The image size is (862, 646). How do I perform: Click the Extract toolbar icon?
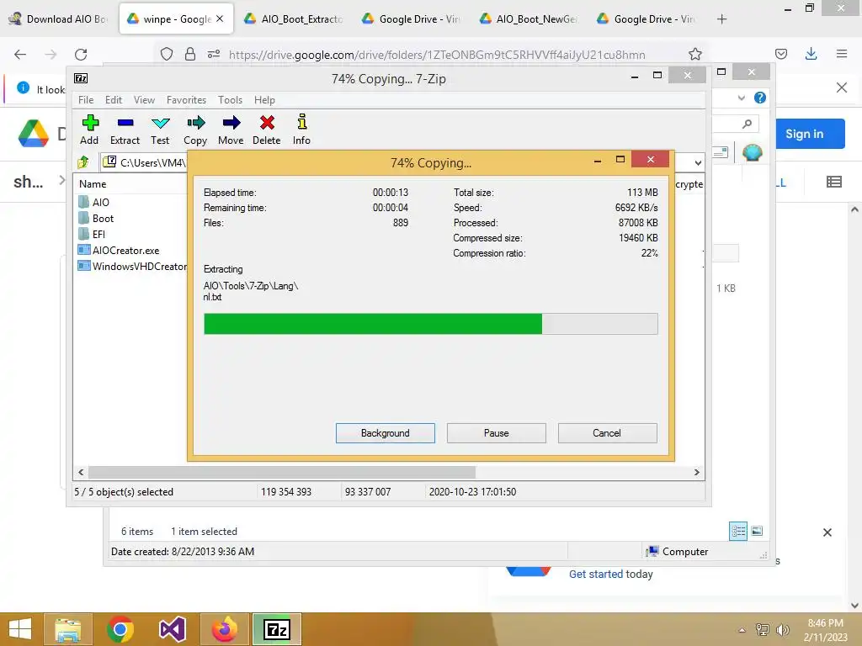pyautogui.click(x=125, y=130)
